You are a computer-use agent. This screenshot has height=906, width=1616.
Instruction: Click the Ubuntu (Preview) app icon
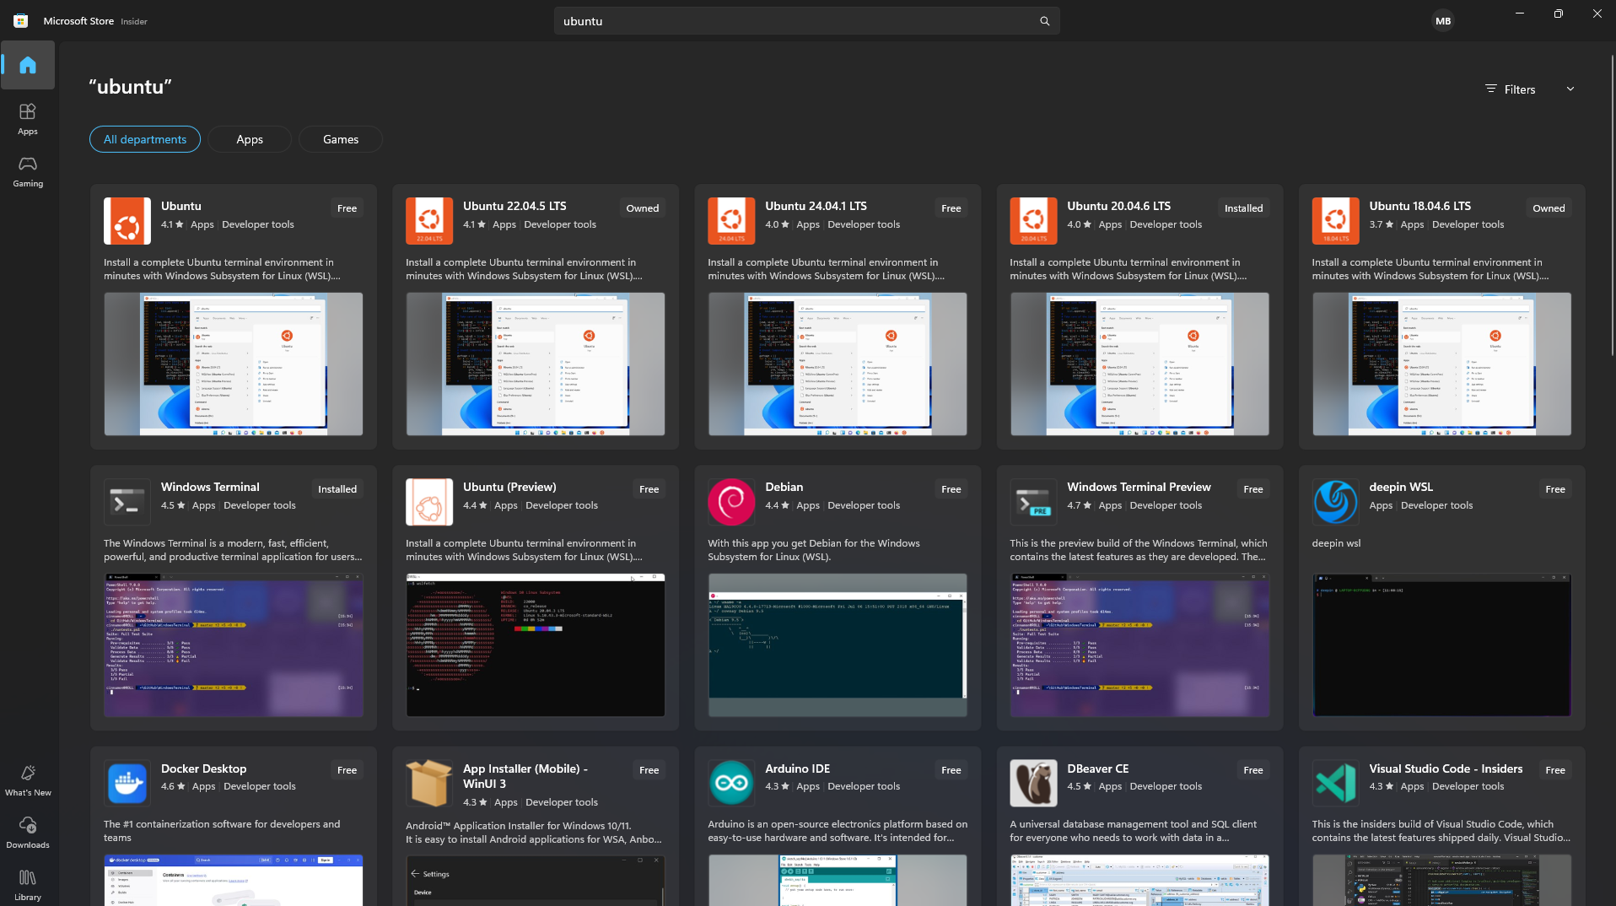click(429, 502)
